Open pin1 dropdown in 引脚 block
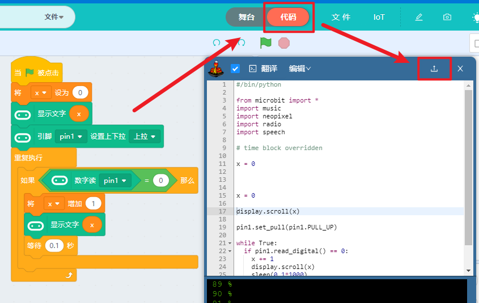Screen dimensions: 479x303 click(x=71, y=136)
